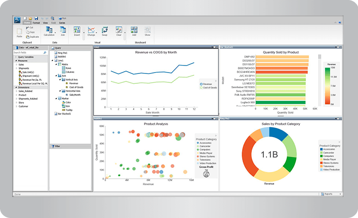Click the Change chart type icon
The image size is (358, 218).
point(91,30)
